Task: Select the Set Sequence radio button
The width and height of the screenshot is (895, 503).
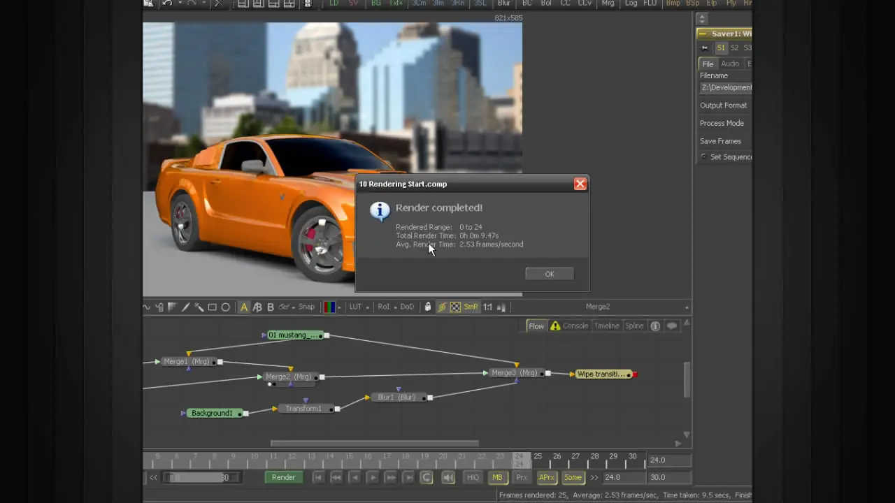Action: [x=704, y=157]
